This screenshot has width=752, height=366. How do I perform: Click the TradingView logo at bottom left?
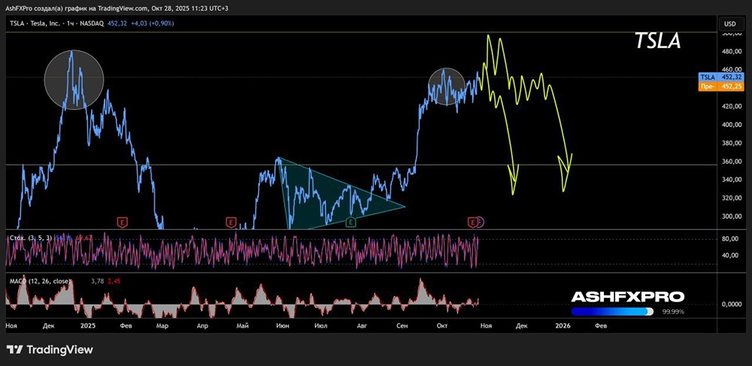[x=49, y=349]
